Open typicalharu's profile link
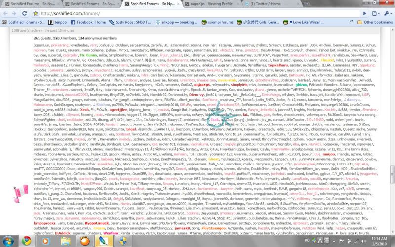This screenshot has width=395, height=247. 278,65
